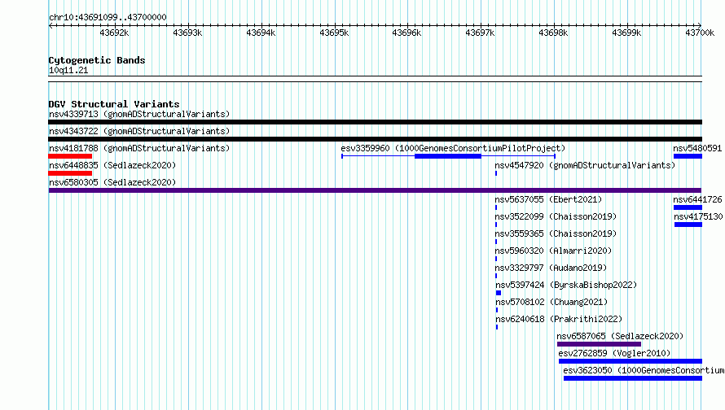The image size is (725, 410).
Task: Click the 43693k ruler label
Action: point(187,33)
